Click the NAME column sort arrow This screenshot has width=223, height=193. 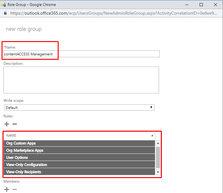[x=152, y=136]
